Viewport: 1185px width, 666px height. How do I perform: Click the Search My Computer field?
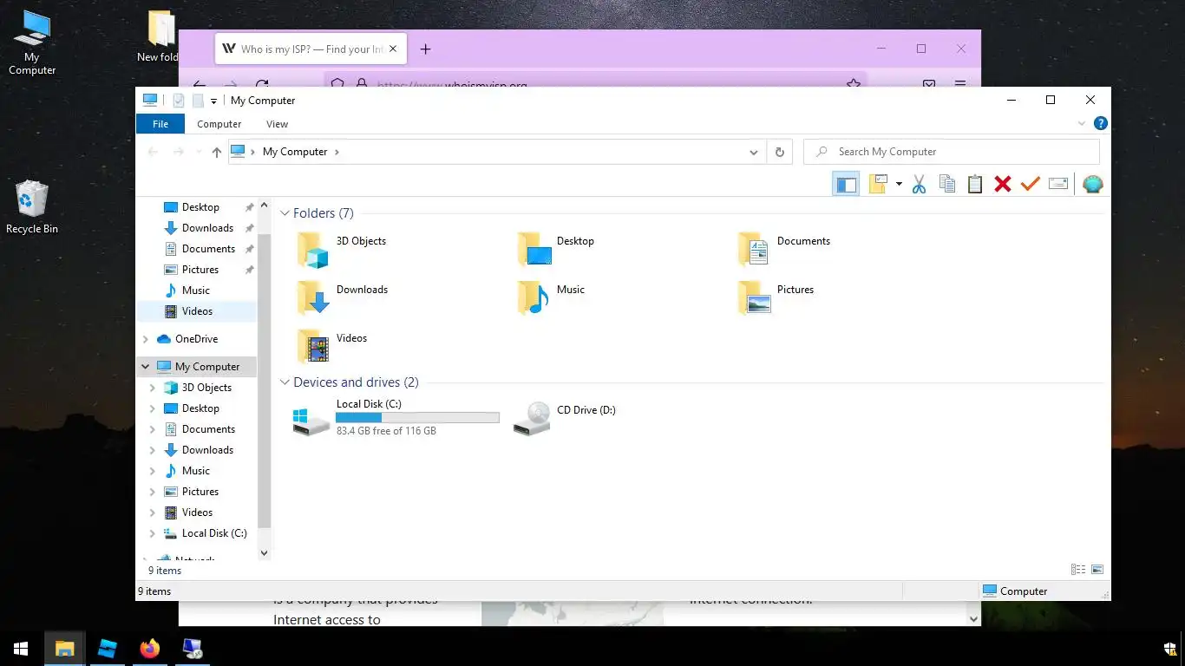(952, 152)
